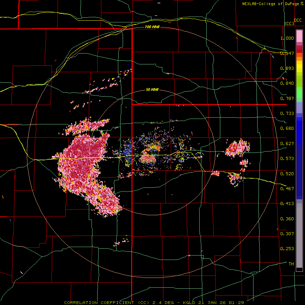Select the 0.253 color scale value
Screen dimensions: 305x305
point(287,249)
